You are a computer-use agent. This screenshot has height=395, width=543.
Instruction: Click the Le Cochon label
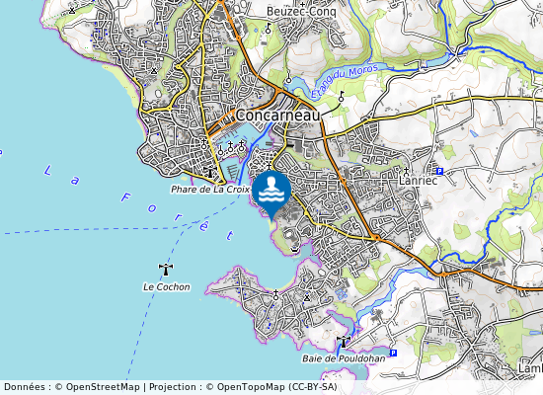click(x=167, y=287)
